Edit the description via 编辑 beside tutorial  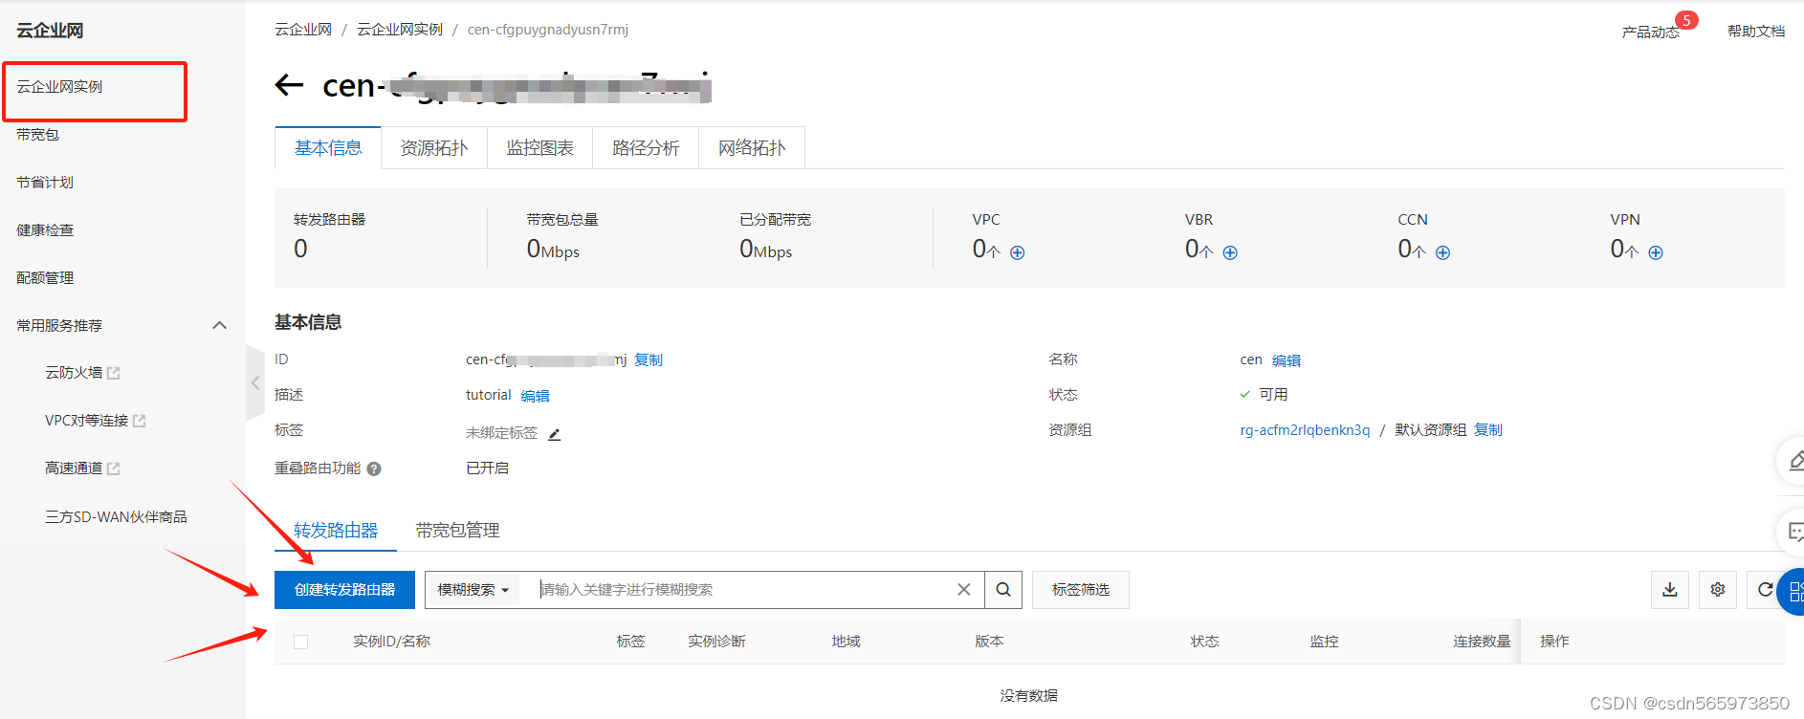[x=536, y=396]
